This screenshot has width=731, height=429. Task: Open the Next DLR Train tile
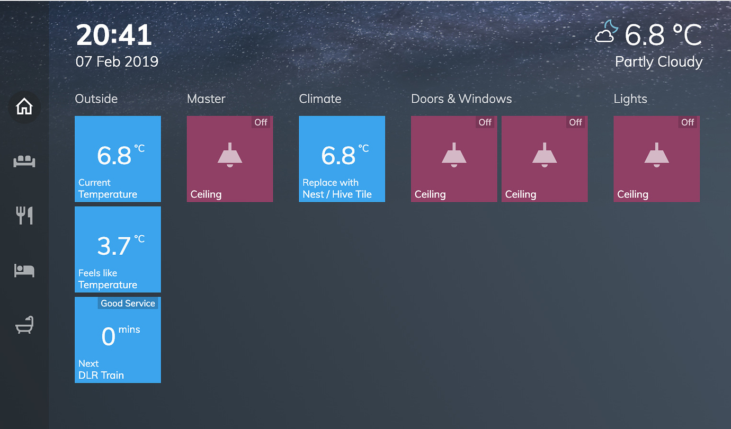coord(118,340)
